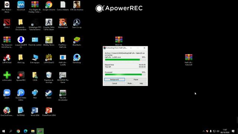Viewport: 238px width, 134px height.
Task: Open the taskbar clock and date
Action: 225,131
